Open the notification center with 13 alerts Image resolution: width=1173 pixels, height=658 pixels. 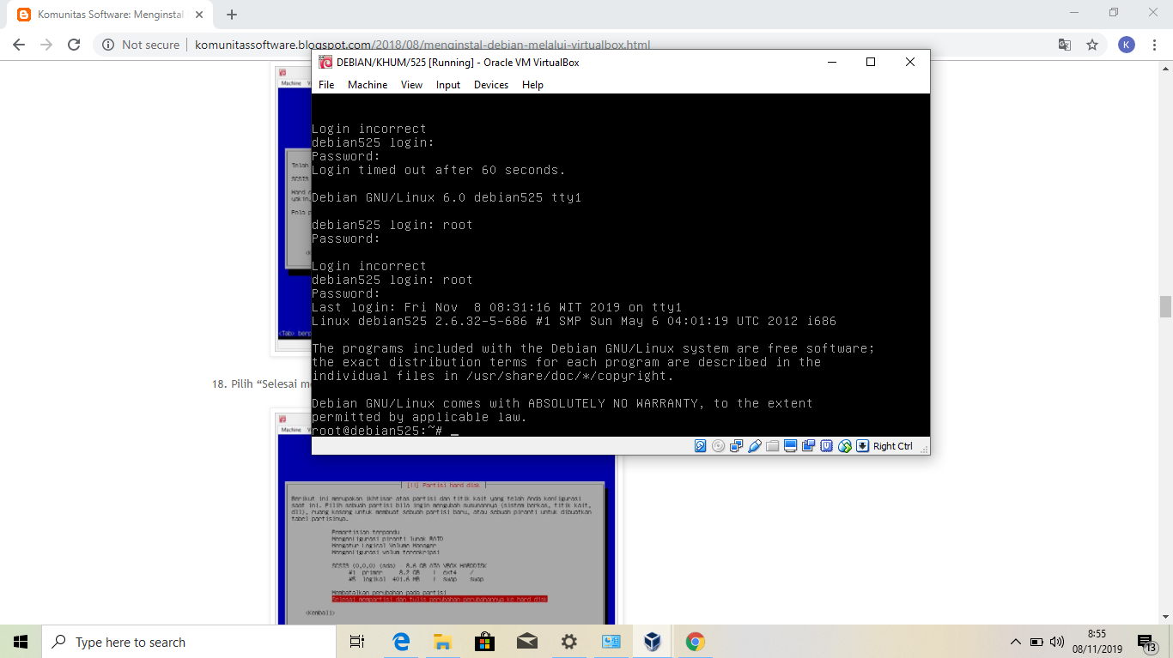(x=1146, y=642)
